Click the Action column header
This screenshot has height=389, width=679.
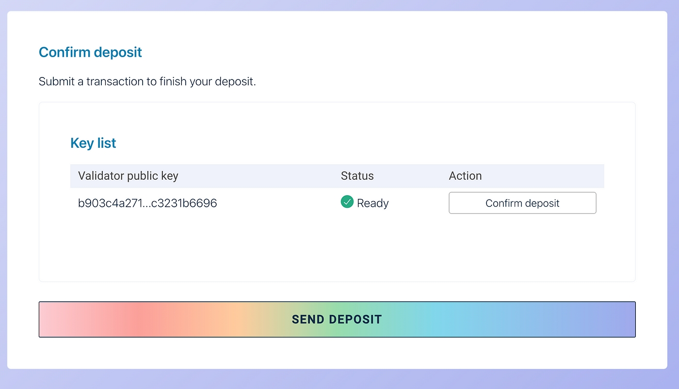click(465, 176)
